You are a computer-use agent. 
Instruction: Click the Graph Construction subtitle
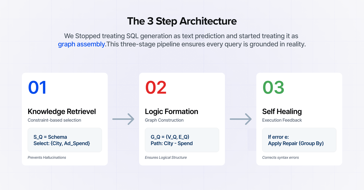coord(164,120)
